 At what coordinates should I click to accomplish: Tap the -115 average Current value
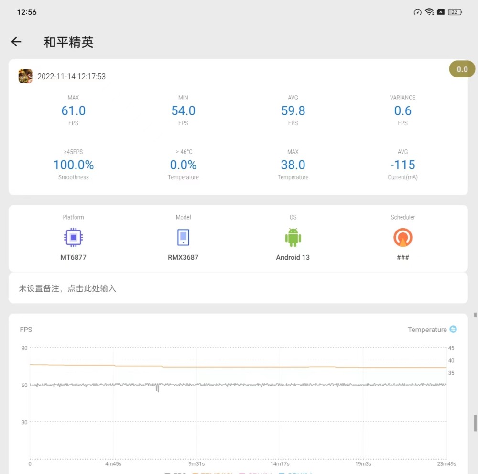click(x=402, y=165)
